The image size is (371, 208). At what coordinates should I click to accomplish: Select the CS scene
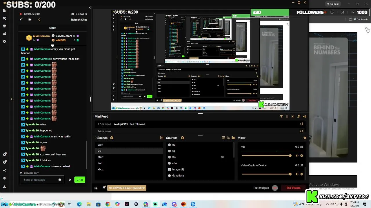point(129,151)
